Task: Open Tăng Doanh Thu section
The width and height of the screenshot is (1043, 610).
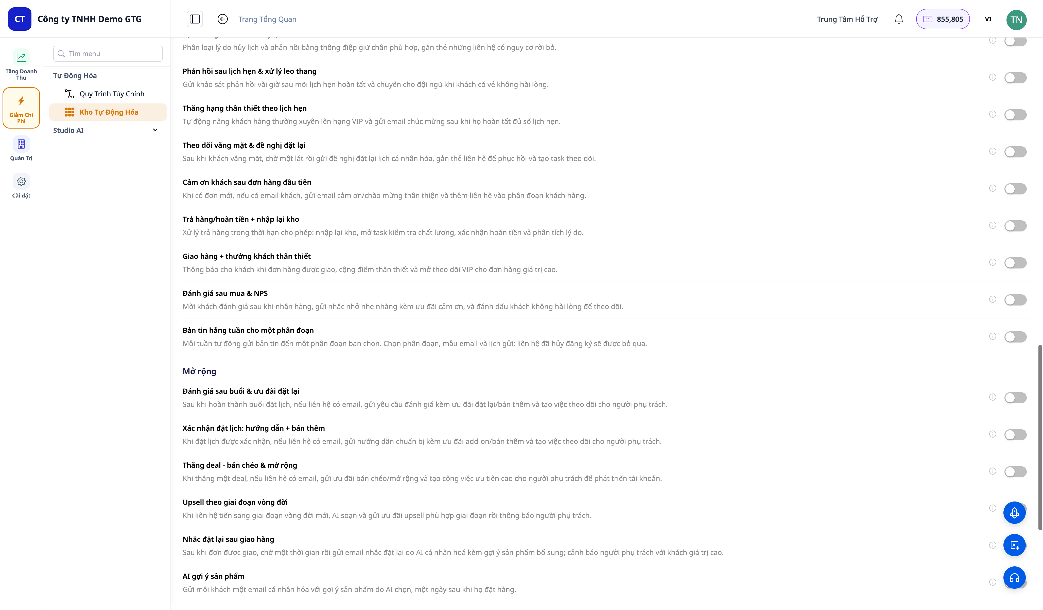Action: click(x=21, y=65)
